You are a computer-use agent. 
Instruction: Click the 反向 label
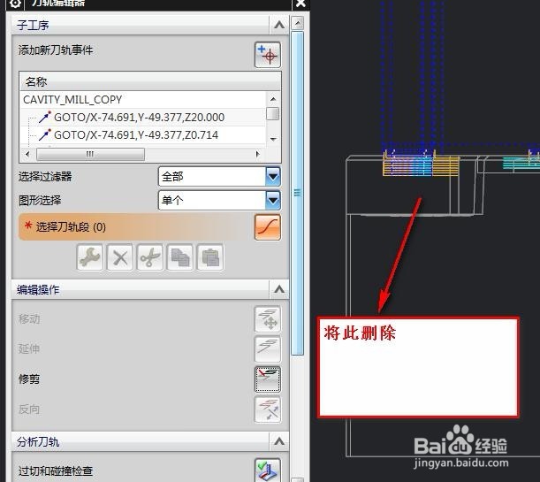[x=29, y=409]
